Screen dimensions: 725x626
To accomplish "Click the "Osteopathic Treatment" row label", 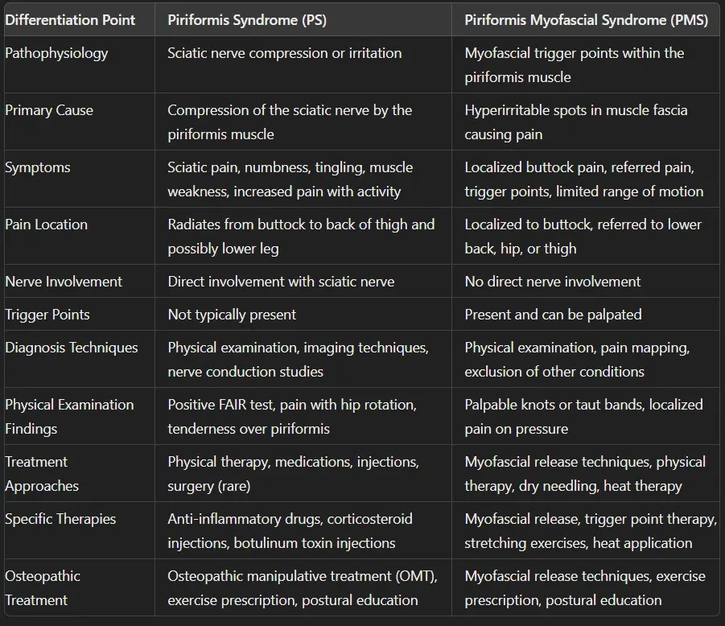I will pyautogui.click(x=43, y=587).
